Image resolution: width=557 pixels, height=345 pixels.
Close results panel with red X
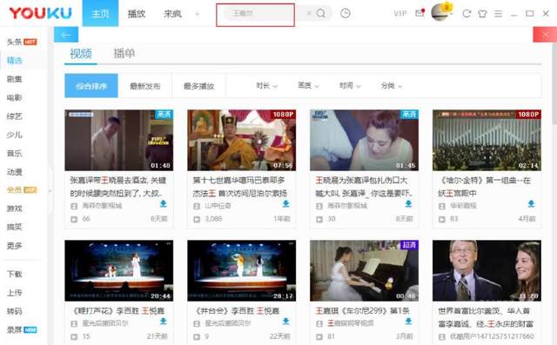click(546, 35)
